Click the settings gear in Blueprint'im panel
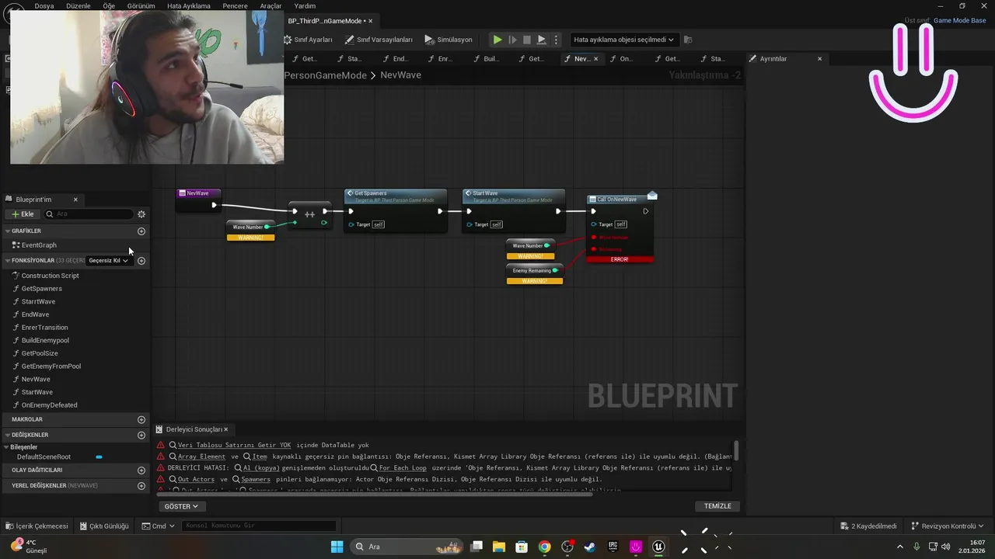This screenshot has height=559, width=995. [141, 214]
